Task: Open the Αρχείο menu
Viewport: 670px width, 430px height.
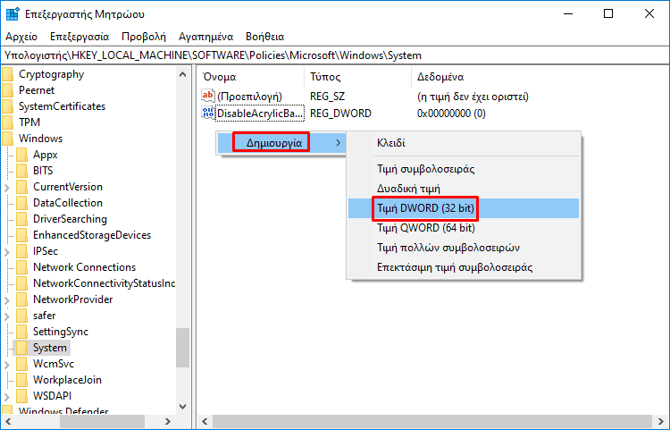Action: 21,37
